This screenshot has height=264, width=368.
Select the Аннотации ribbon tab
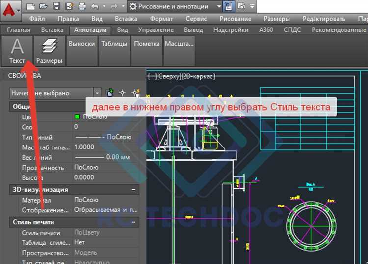point(90,30)
